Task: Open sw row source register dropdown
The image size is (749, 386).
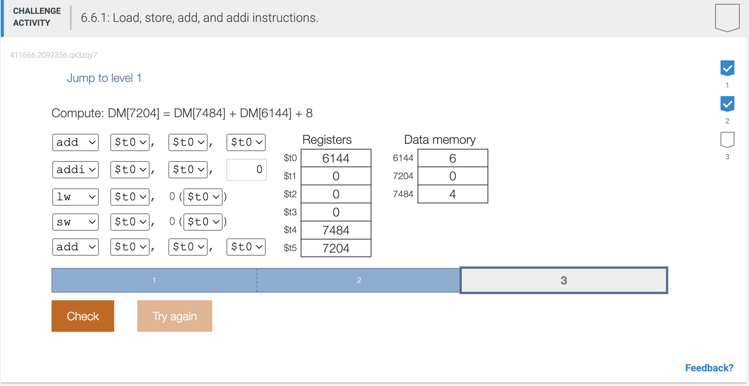Action: (130, 222)
